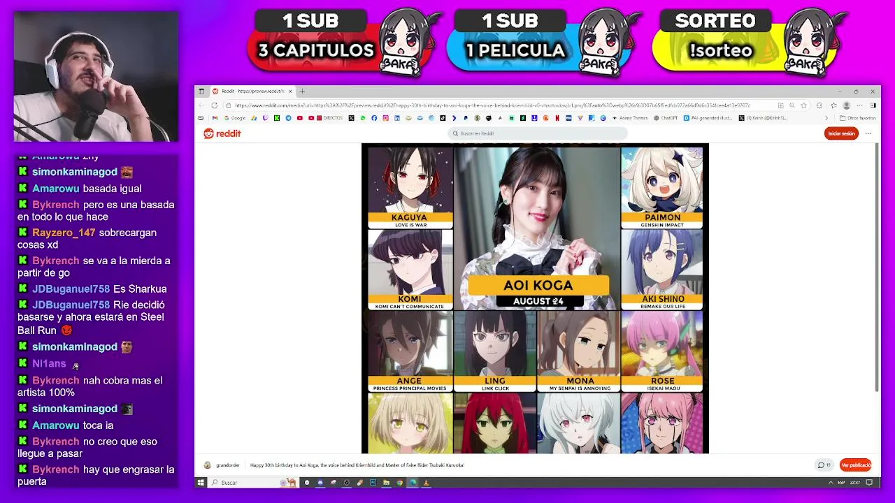Open the Google bookmark in favorites bar
Screen dimensions: 895x503
pyautogui.click(x=235, y=118)
